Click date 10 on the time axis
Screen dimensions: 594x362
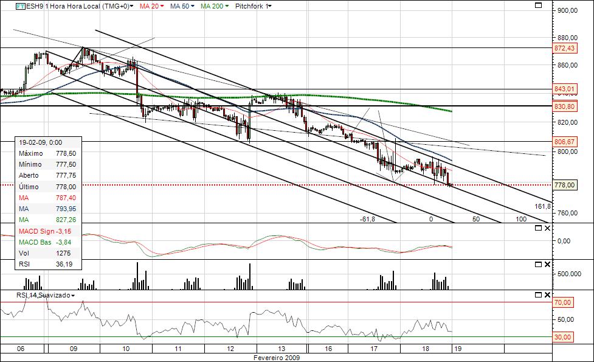(126, 349)
